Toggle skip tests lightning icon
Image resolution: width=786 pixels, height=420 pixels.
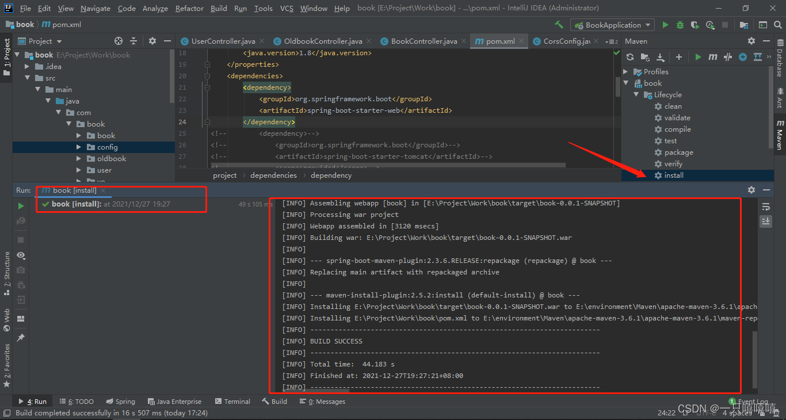click(x=743, y=57)
